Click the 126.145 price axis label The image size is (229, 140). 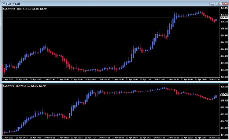pos(225,8)
